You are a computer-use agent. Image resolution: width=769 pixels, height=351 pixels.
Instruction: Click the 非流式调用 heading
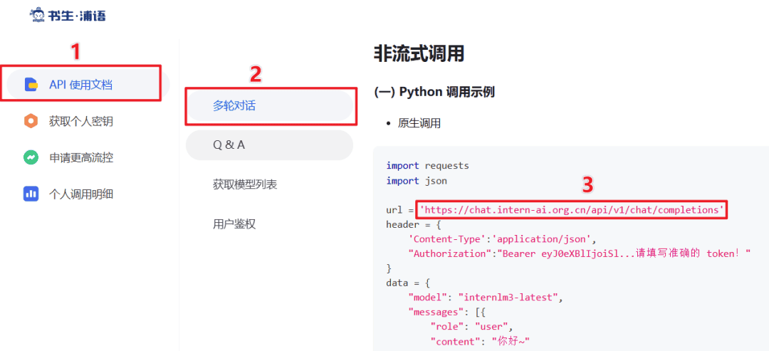click(419, 53)
